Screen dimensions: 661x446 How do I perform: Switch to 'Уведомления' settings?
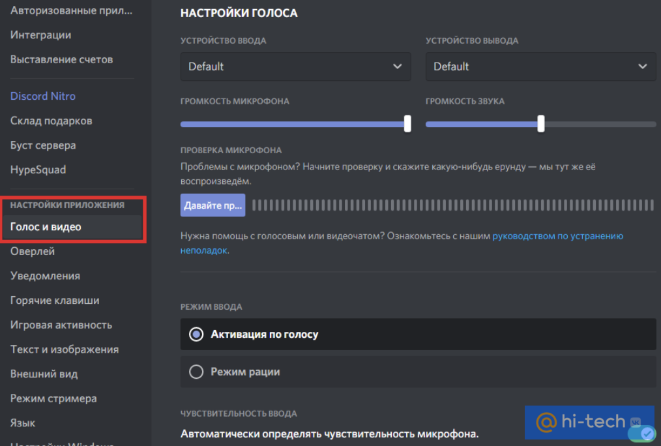point(45,276)
